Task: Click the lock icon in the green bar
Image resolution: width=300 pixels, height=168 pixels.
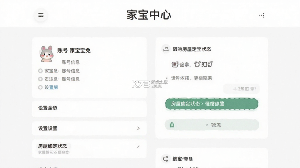Action: (172, 125)
